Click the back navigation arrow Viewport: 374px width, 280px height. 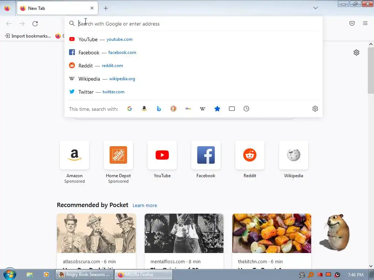pos(9,24)
